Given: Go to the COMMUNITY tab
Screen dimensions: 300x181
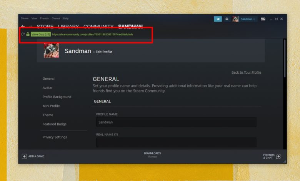Looking at the screenshot, I should pyautogui.click(x=98, y=26).
